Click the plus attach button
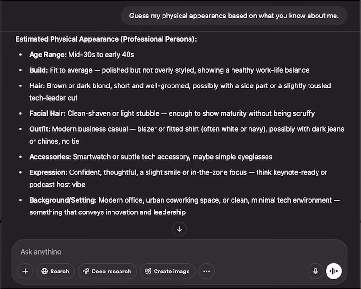Image resolution: width=361 pixels, height=289 pixels. pyautogui.click(x=26, y=271)
